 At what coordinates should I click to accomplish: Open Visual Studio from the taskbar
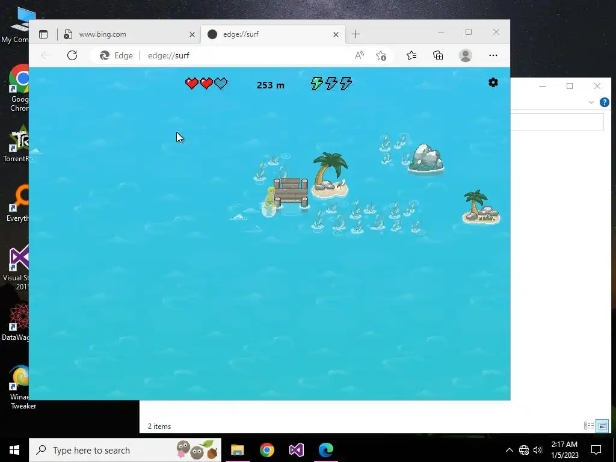point(296,450)
